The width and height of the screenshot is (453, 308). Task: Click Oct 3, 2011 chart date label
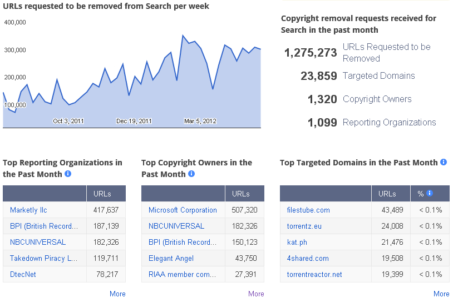point(68,121)
